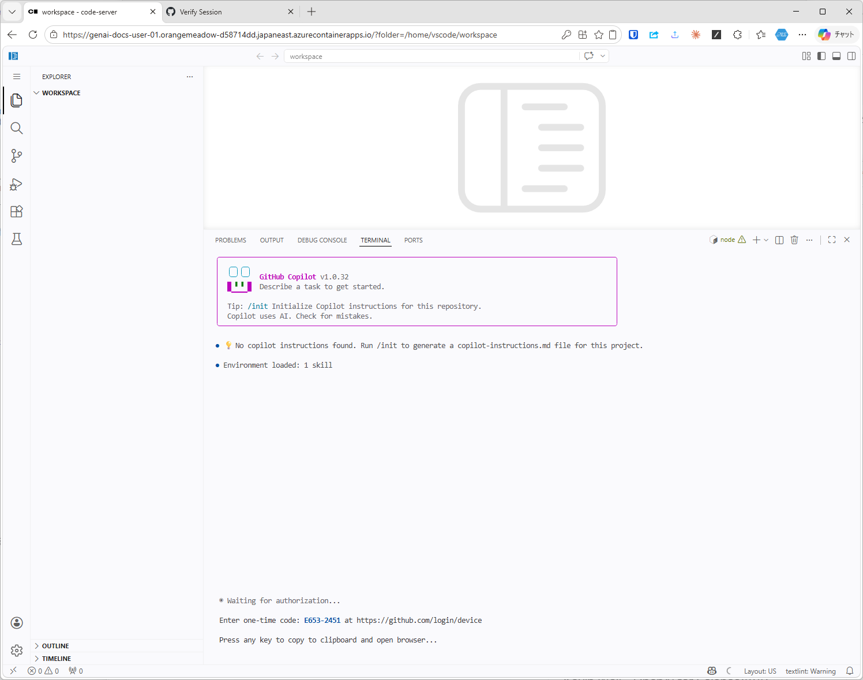Toggle secondary side bar visibility

[x=851, y=56]
